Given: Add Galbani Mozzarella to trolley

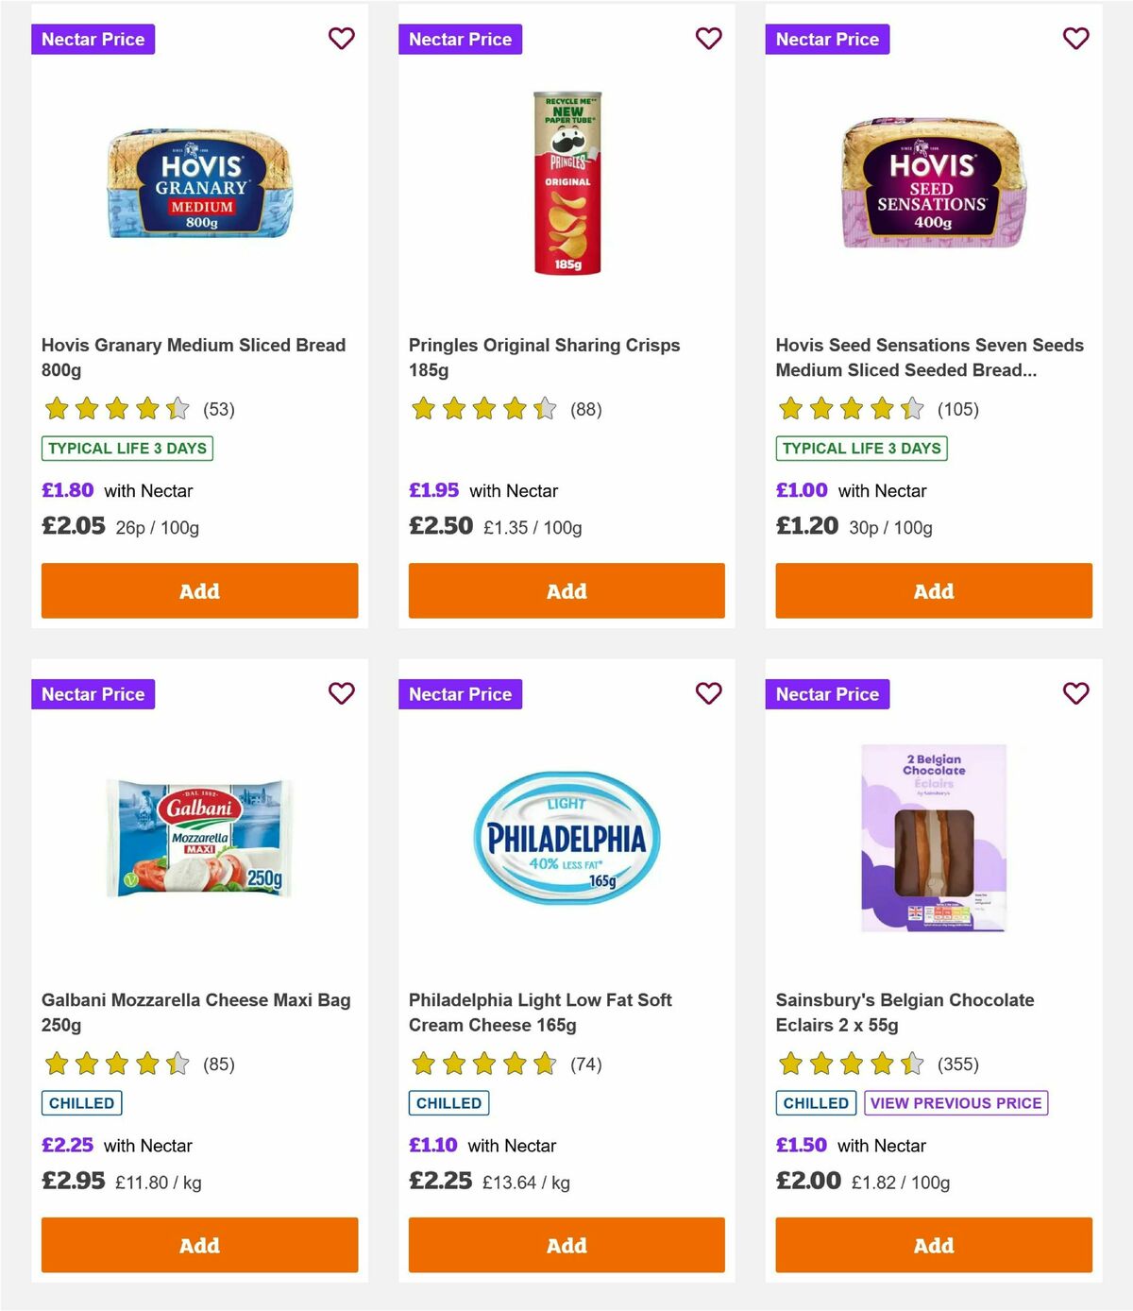Looking at the screenshot, I should click(x=199, y=1245).
